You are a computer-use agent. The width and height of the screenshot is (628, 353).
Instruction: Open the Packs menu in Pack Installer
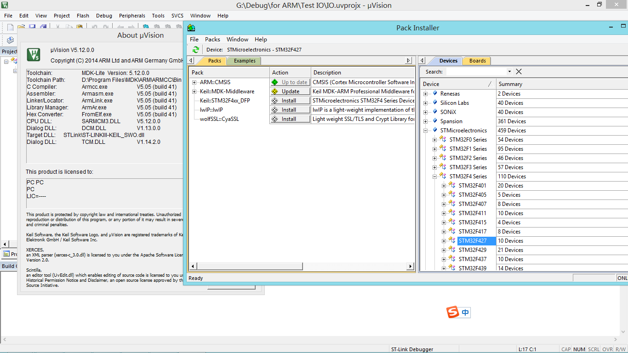tap(212, 40)
